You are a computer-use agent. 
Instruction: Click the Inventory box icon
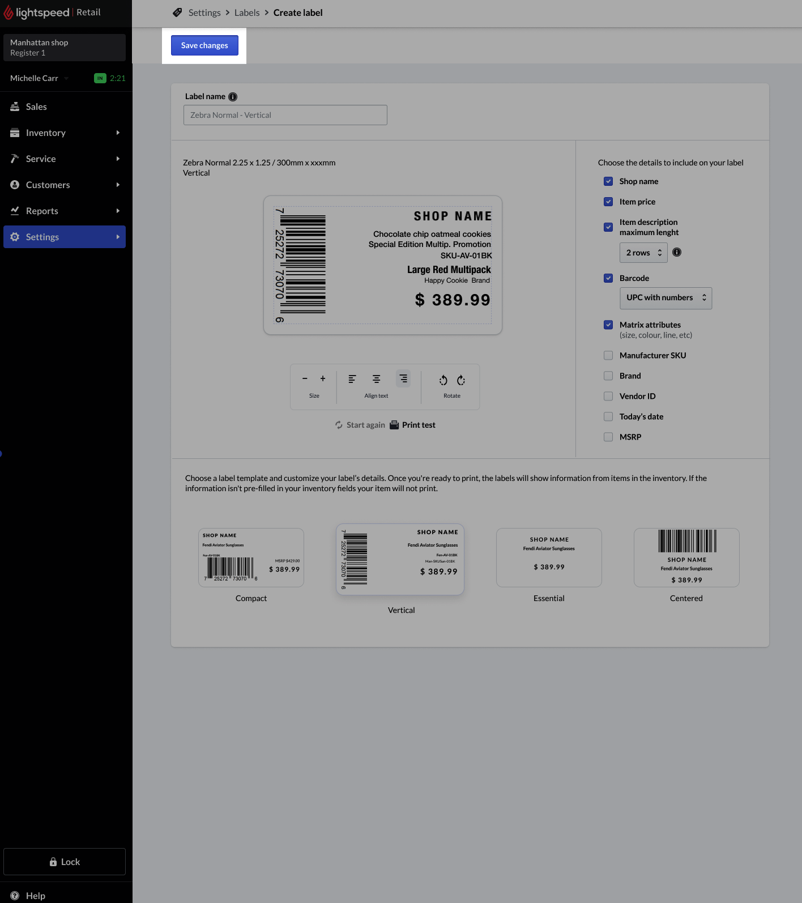(x=15, y=133)
